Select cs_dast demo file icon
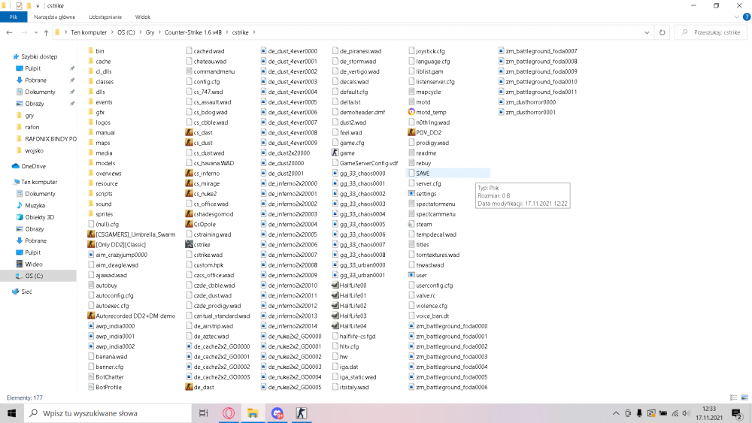Image resolution: width=752 pixels, height=423 pixels. click(x=189, y=133)
